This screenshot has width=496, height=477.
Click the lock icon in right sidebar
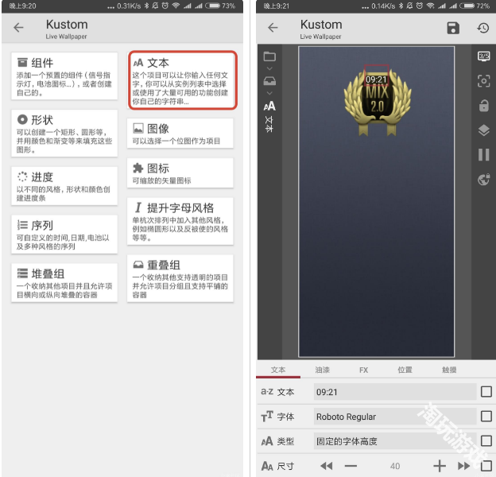tap(483, 106)
